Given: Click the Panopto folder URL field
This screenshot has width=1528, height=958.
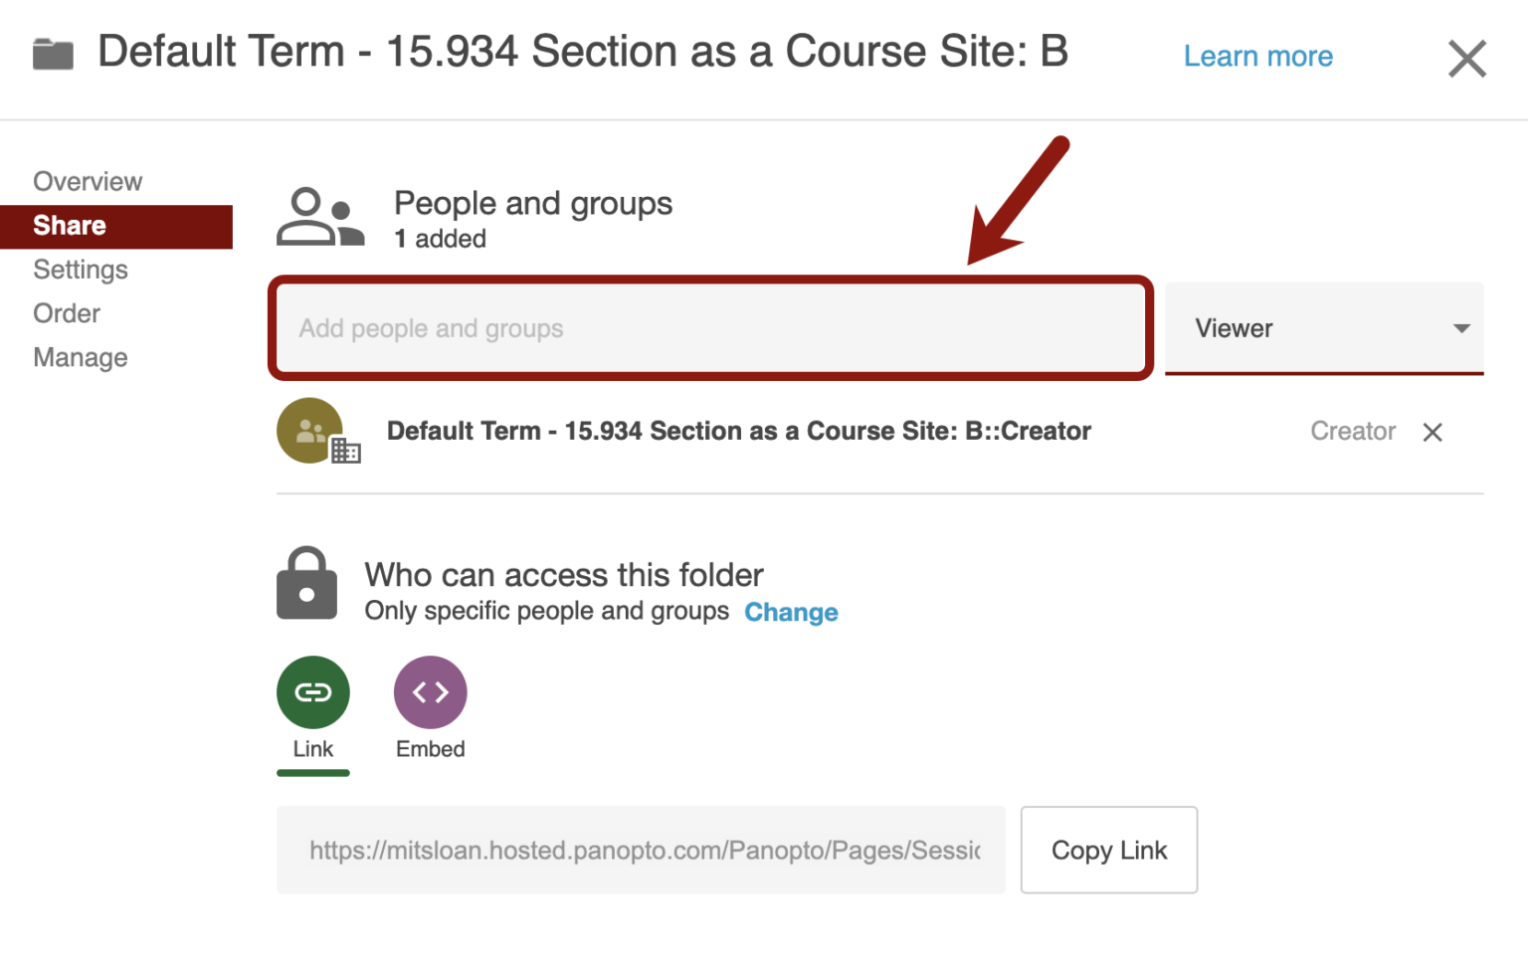Looking at the screenshot, I should pyautogui.click(x=641, y=851).
